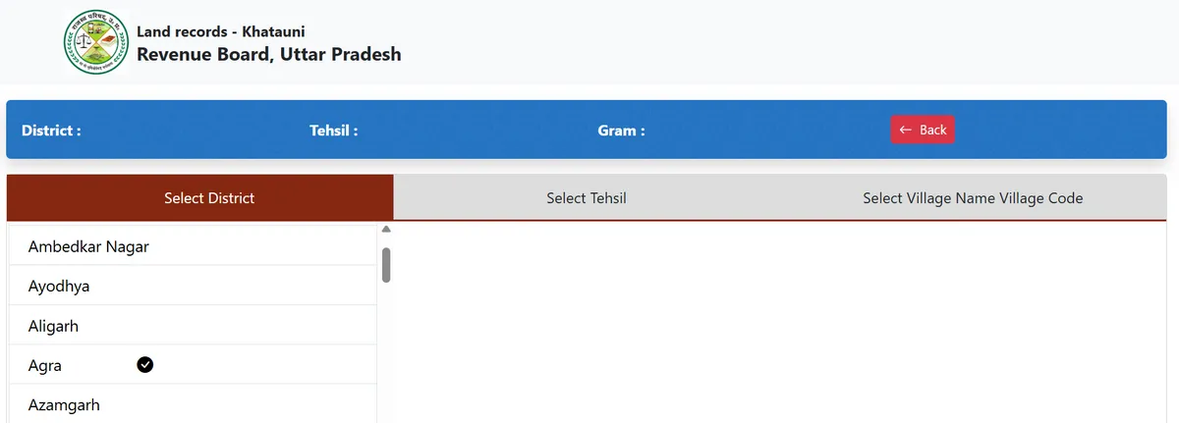Open the Select Tehsil tab
Viewport: 1179px width, 423px height.
[x=587, y=198]
